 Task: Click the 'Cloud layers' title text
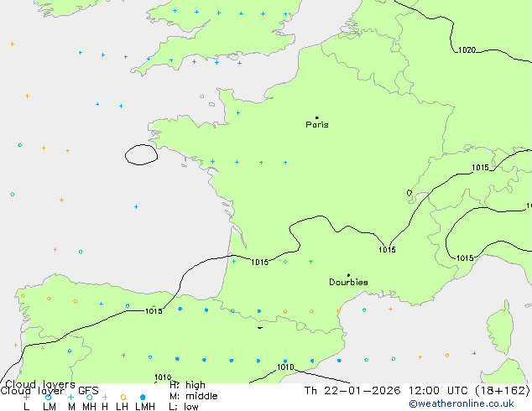[40, 384]
